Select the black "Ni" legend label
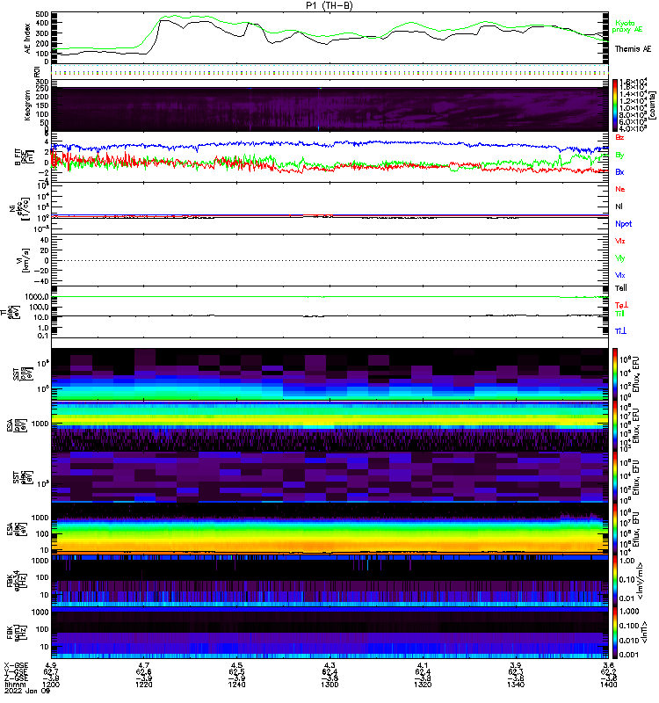 click(x=619, y=207)
